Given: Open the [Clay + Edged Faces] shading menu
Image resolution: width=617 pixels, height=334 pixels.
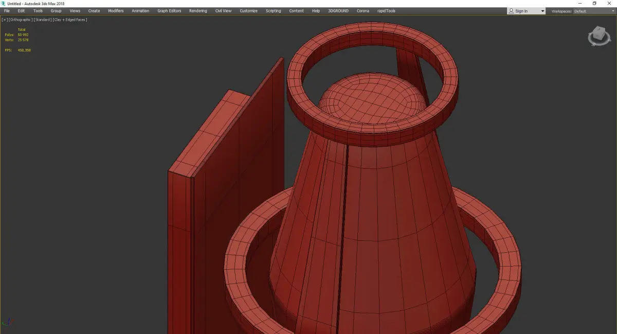Looking at the screenshot, I should pyautogui.click(x=70, y=20).
